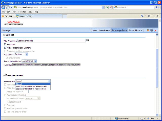
Task: Go to Knowledge Paths
Action: 119,30
